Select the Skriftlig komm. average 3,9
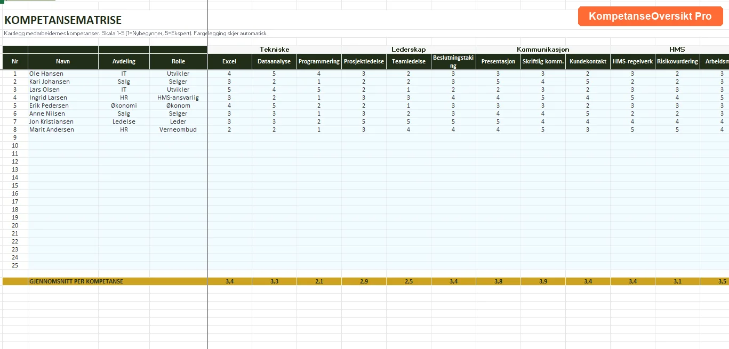The image size is (729, 349). click(543, 281)
